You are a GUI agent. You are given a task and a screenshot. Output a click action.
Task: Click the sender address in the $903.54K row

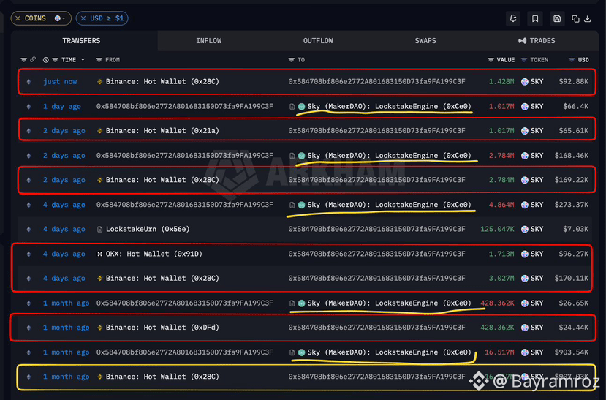point(185,352)
